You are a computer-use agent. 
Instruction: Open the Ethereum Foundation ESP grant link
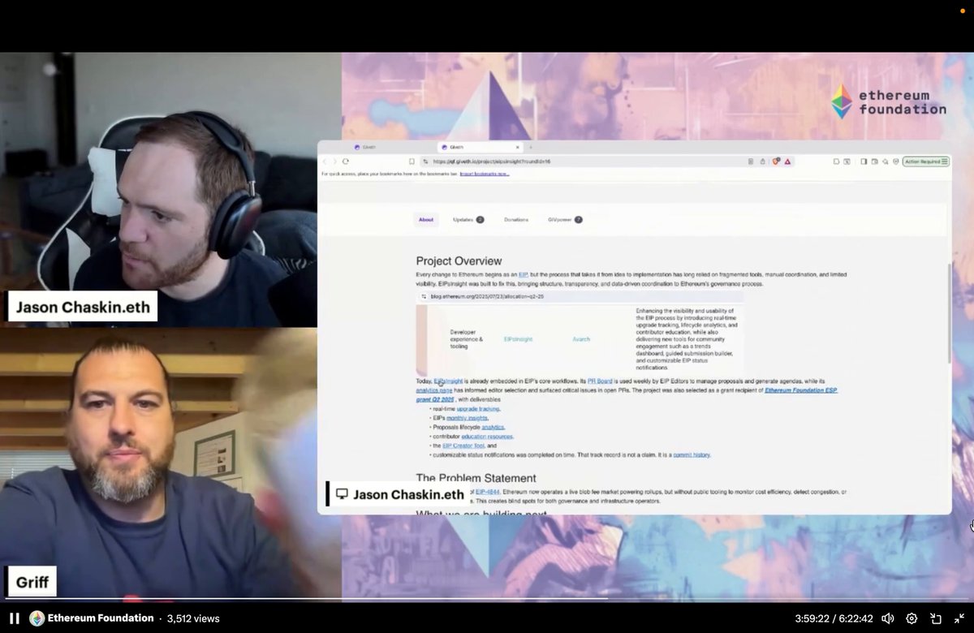[x=801, y=390]
